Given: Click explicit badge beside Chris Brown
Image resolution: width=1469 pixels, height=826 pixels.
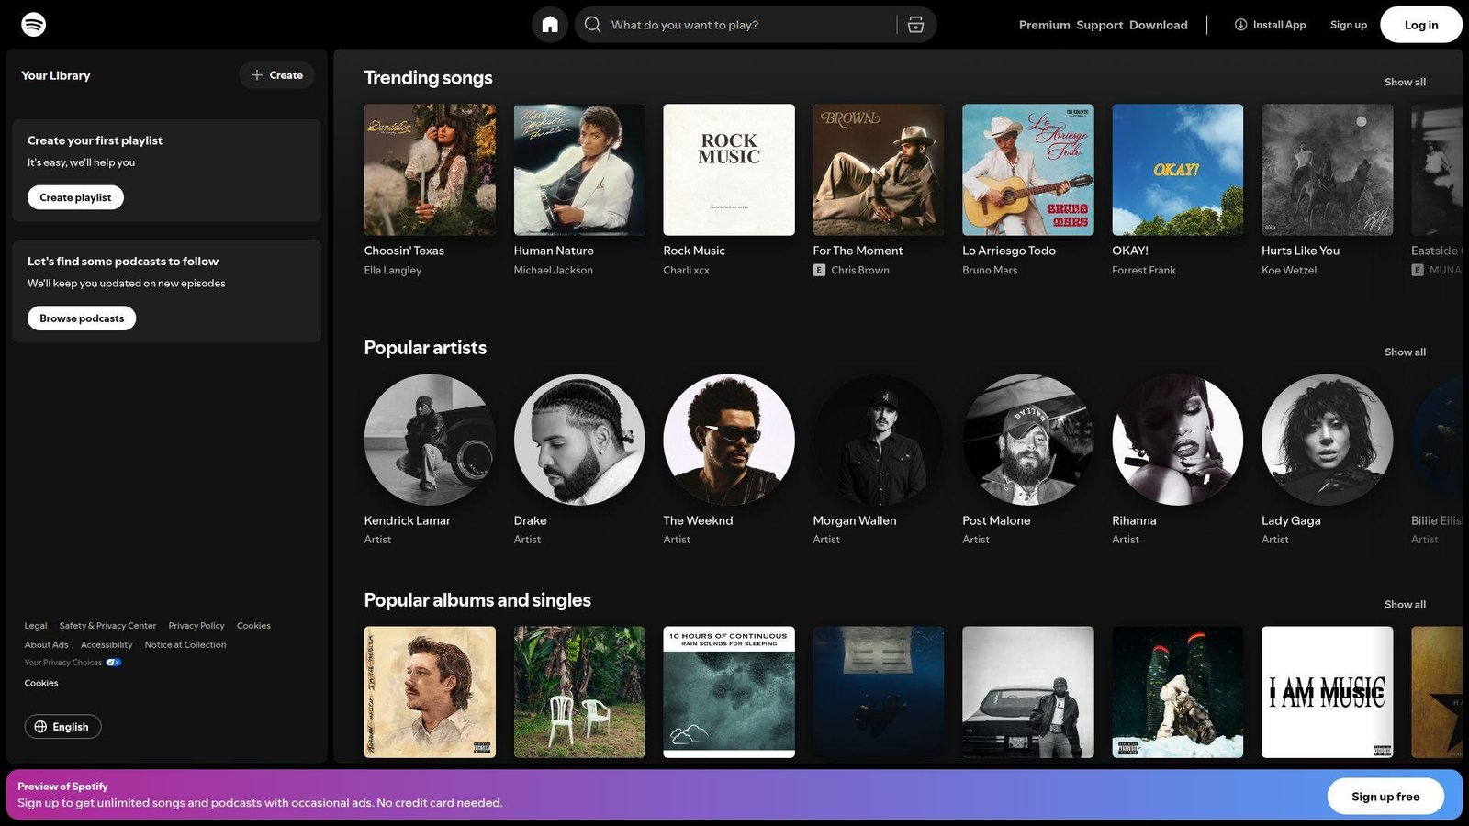Looking at the screenshot, I should [819, 270].
